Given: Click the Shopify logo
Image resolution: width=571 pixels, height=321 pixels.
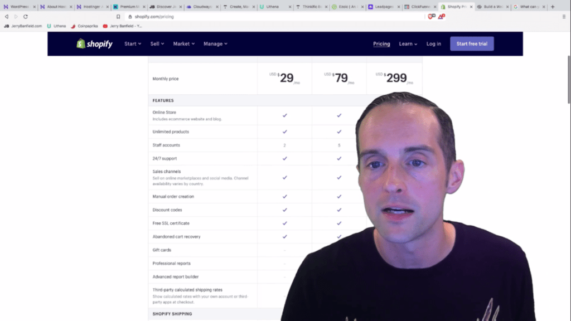Looking at the screenshot, I should point(94,43).
